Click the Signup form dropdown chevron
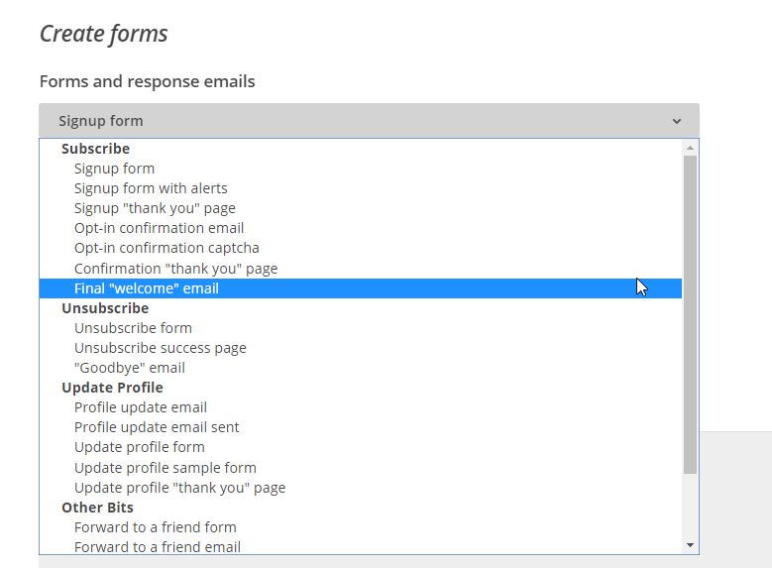The image size is (772, 568). point(677,121)
